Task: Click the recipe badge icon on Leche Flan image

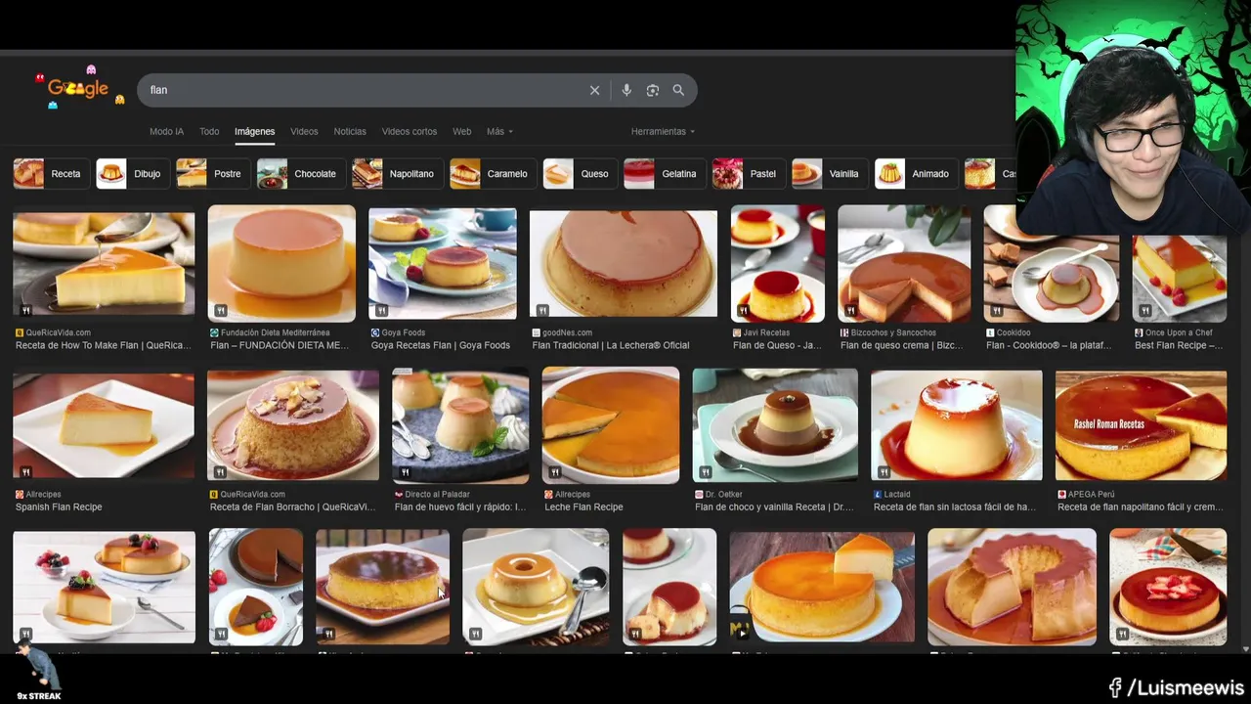Action: 555,473
